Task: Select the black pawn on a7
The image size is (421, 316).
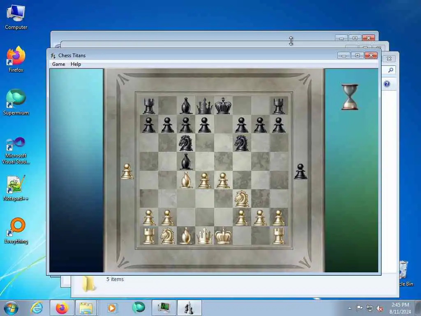Action: (149, 125)
